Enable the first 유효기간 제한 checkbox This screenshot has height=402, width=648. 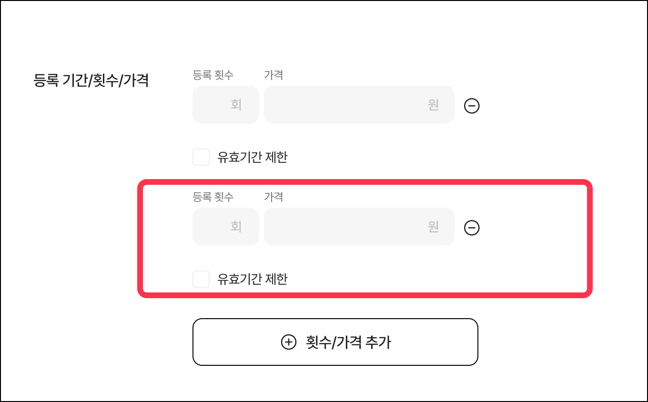pyautogui.click(x=201, y=157)
